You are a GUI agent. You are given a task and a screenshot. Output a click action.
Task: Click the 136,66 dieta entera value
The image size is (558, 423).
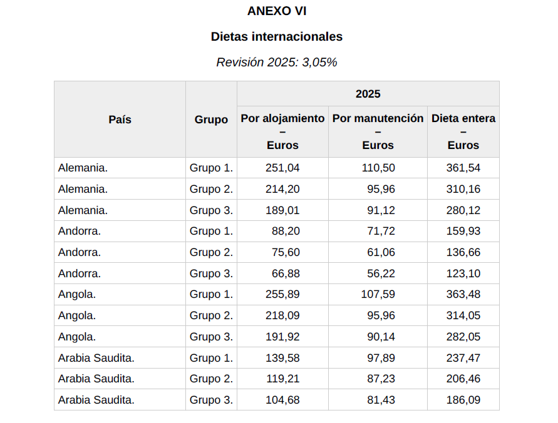click(463, 252)
